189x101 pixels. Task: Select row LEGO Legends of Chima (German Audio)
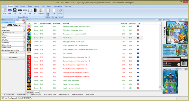pyautogui.click(x=85, y=49)
